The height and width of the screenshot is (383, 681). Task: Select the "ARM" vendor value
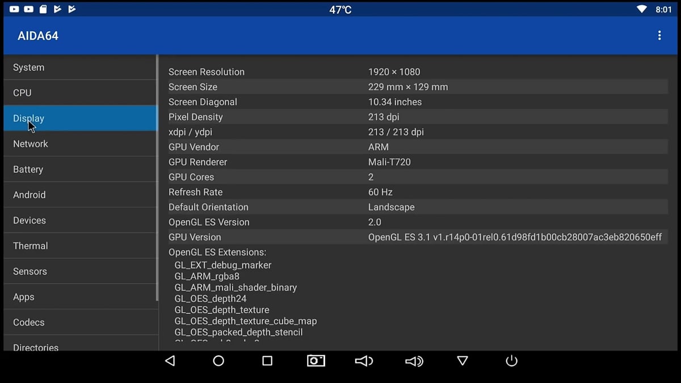pos(379,147)
